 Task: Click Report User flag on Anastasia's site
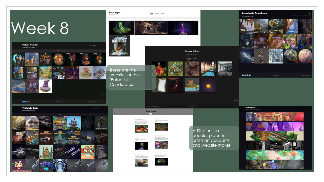307,65
